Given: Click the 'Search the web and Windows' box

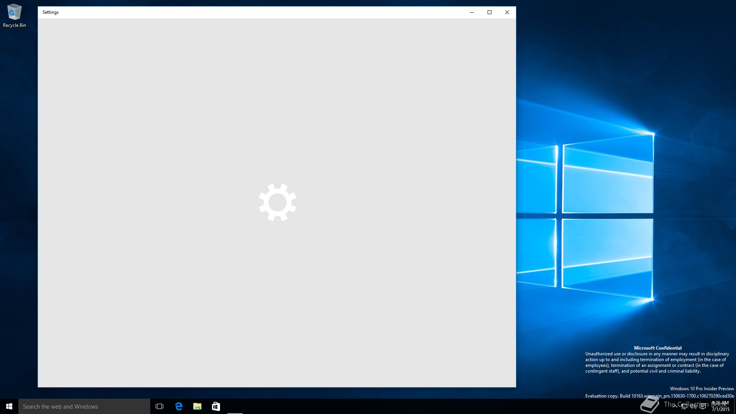Looking at the screenshot, I should (84, 406).
